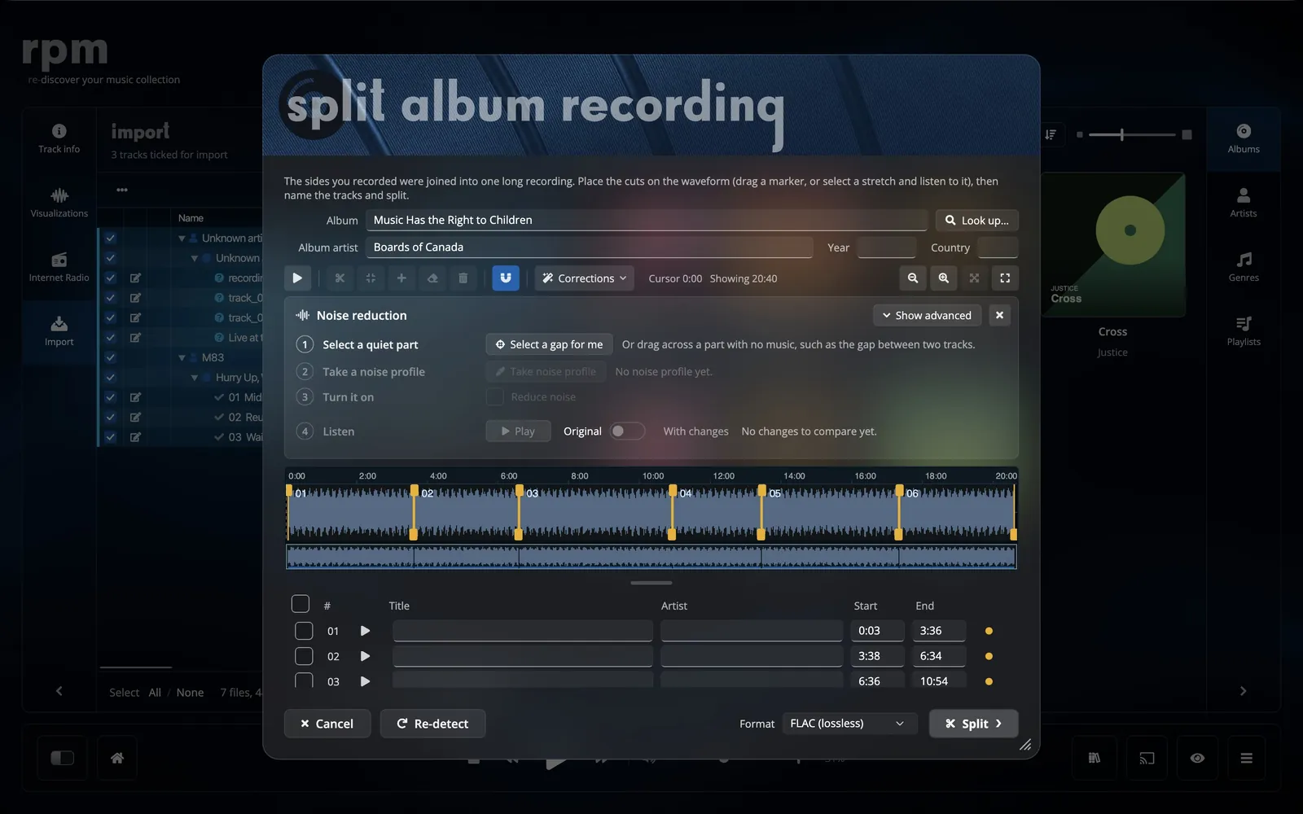Screen dimensions: 1303x814
Task: Expand Show advanced noise options
Action: [x=927, y=315]
